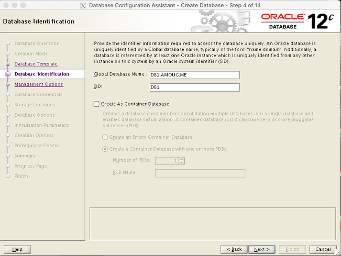Screen dimensions: 341x256
Task: Select Create an Empty Container Database
Action: 105,137
